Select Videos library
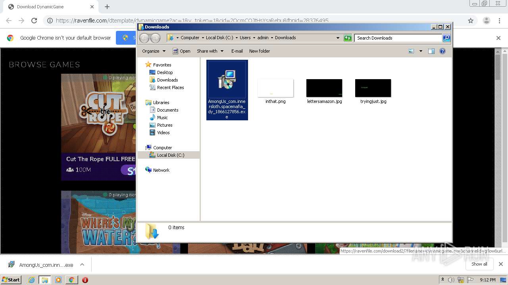The height and width of the screenshot is (285, 508). [160, 133]
